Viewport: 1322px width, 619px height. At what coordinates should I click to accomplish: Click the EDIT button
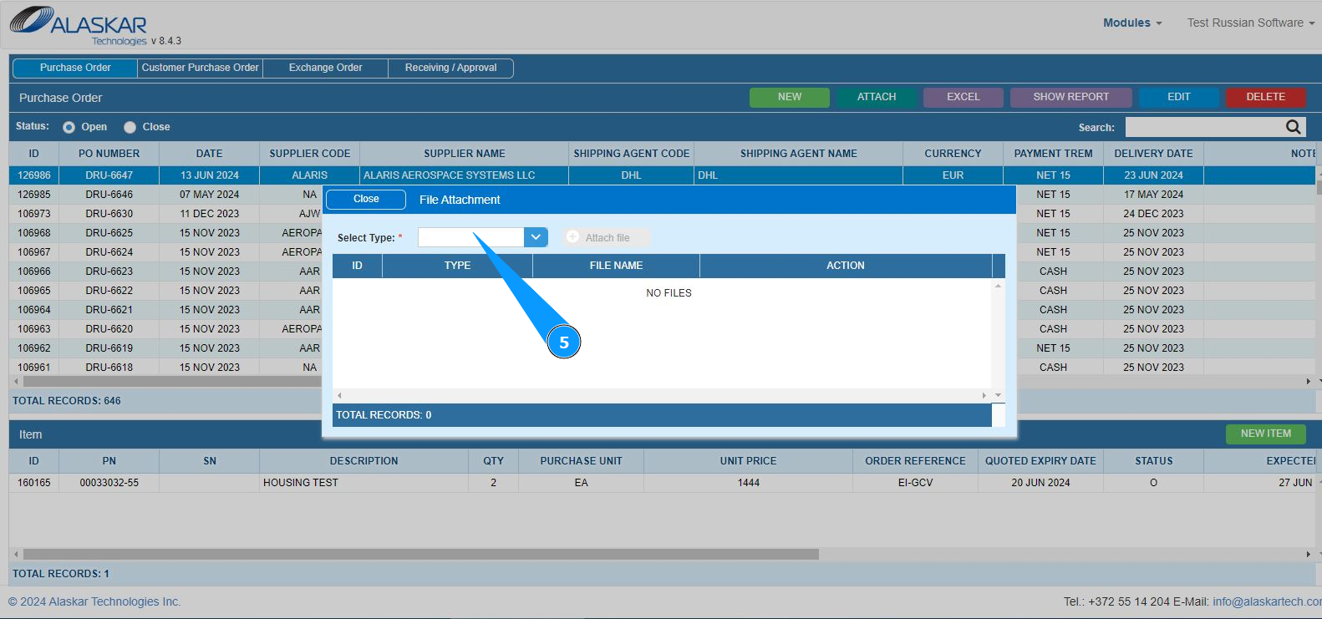pyautogui.click(x=1179, y=97)
